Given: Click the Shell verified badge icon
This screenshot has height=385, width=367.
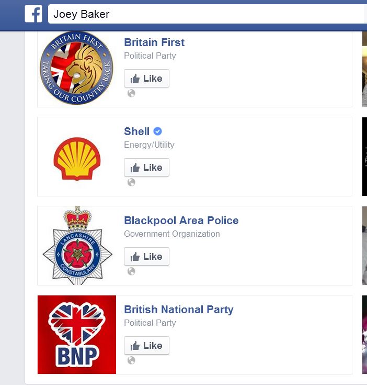Looking at the screenshot, I should tap(157, 131).
